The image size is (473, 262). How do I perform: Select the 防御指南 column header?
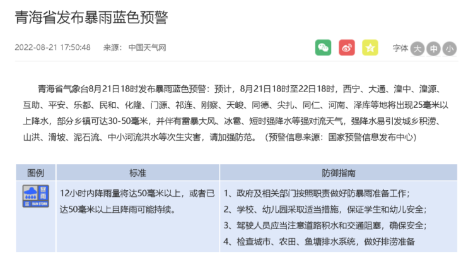(338, 172)
